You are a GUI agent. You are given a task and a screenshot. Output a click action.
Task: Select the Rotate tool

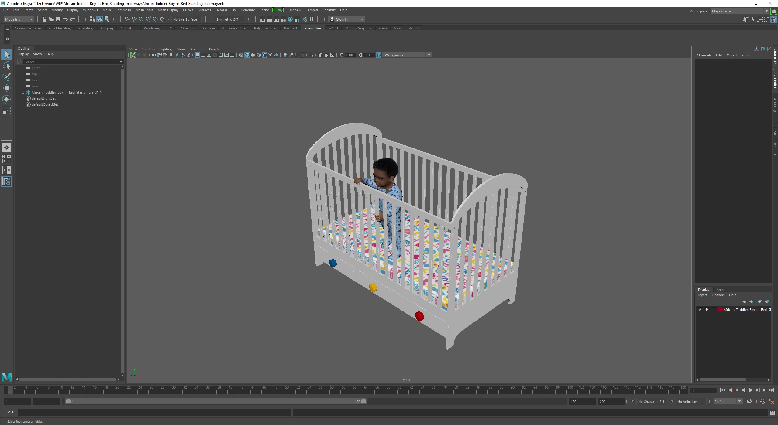tap(7, 99)
